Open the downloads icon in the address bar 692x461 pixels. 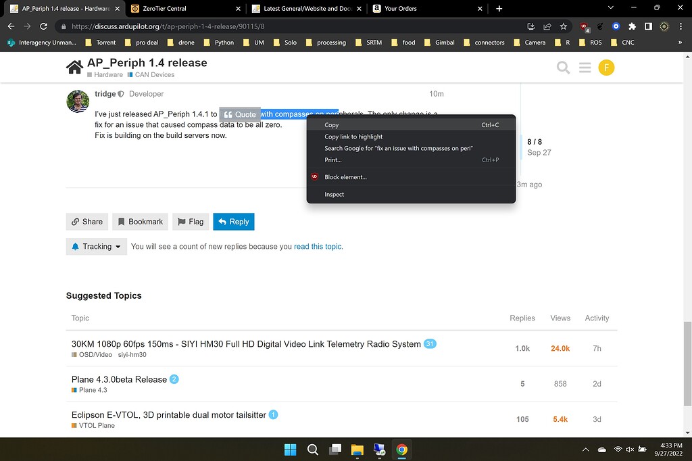point(531,26)
